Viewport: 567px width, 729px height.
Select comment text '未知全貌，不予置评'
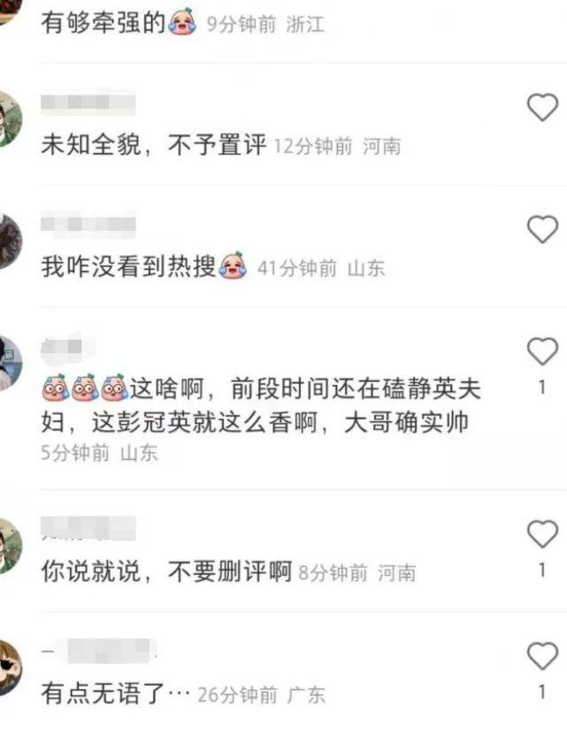[154, 144]
